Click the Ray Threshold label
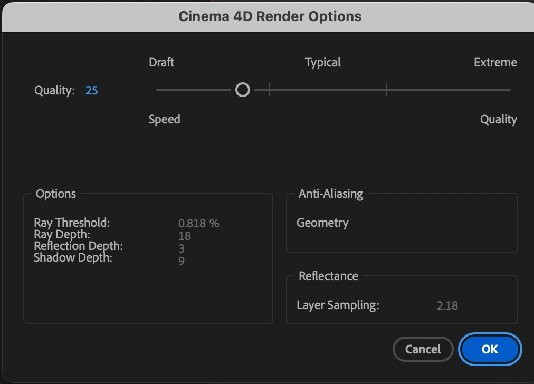This screenshot has width=534, height=384. click(72, 223)
